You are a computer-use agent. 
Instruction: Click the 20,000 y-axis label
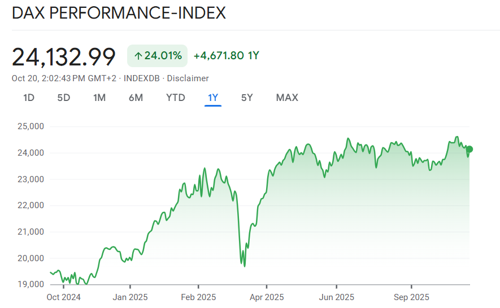[x=31, y=258]
